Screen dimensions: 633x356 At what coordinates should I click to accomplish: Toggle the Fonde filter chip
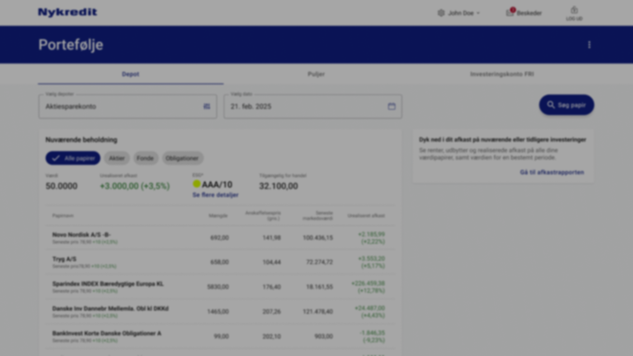pyautogui.click(x=145, y=158)
